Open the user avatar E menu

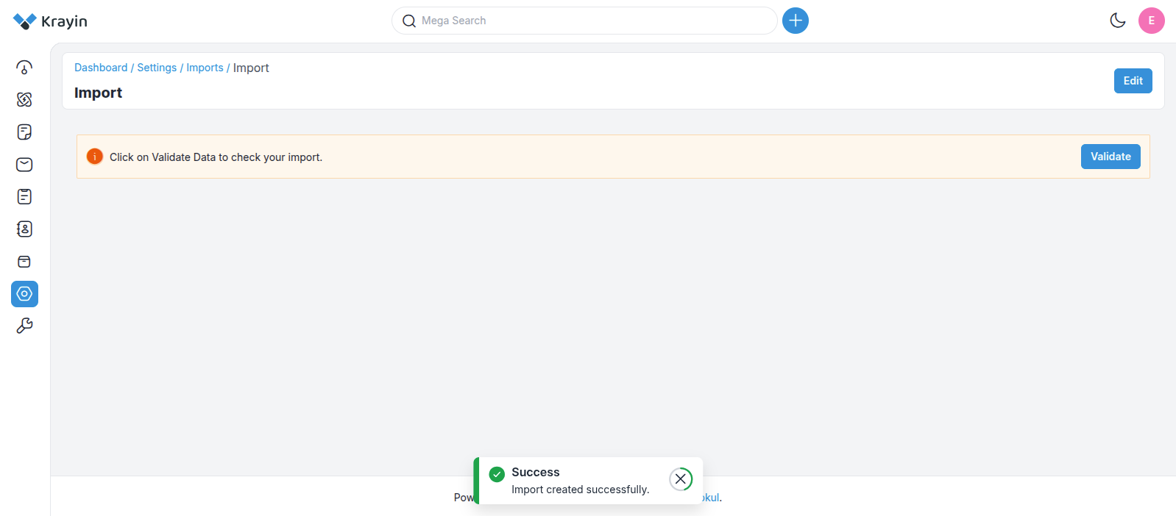pos(1152,21)
